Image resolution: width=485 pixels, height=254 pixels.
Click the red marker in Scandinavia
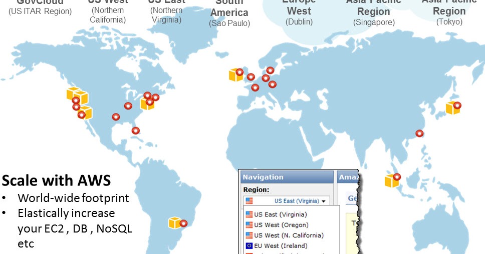click(271, 70)
